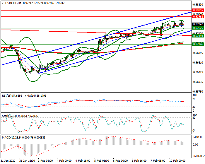Click the 6 Feb 16:00 time axis label

(x=139, y=160)
